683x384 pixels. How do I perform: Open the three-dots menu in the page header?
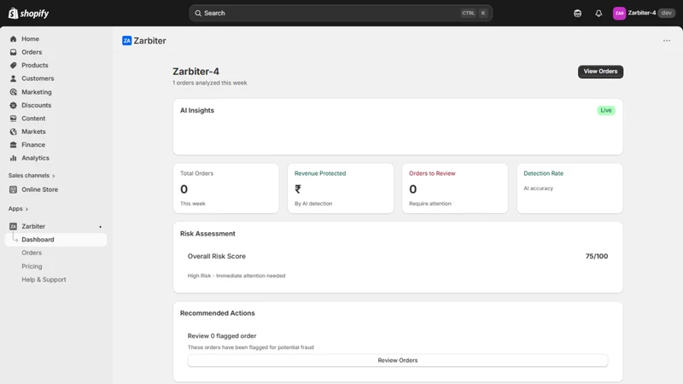667,40
